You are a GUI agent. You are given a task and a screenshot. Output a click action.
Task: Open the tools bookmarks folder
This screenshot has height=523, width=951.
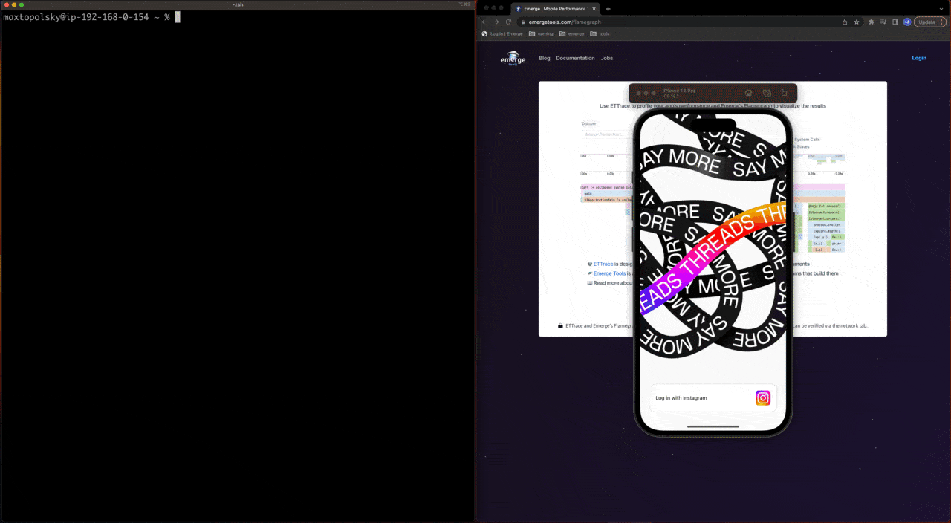pos(600,33)
